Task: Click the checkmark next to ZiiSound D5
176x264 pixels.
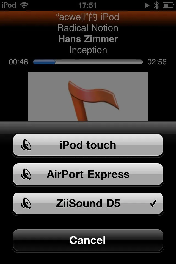Action: (153, 203)
